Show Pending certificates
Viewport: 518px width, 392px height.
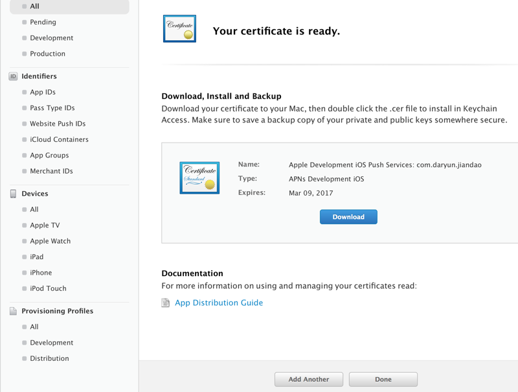(43, 22)
